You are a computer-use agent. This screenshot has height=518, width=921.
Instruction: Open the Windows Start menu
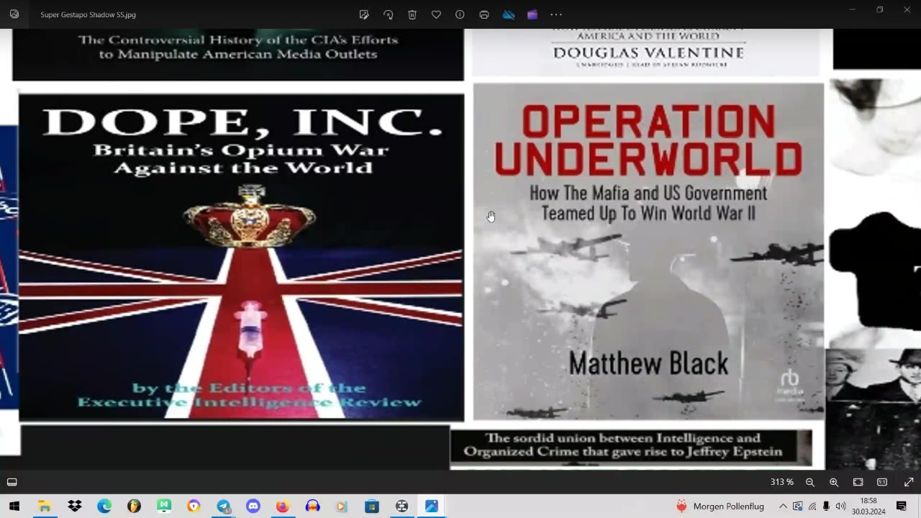(x=14, y=506)
